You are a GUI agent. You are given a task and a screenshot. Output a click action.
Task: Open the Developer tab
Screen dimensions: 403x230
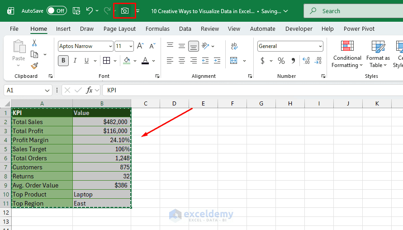pyautogui.click(x=299, y=29)
